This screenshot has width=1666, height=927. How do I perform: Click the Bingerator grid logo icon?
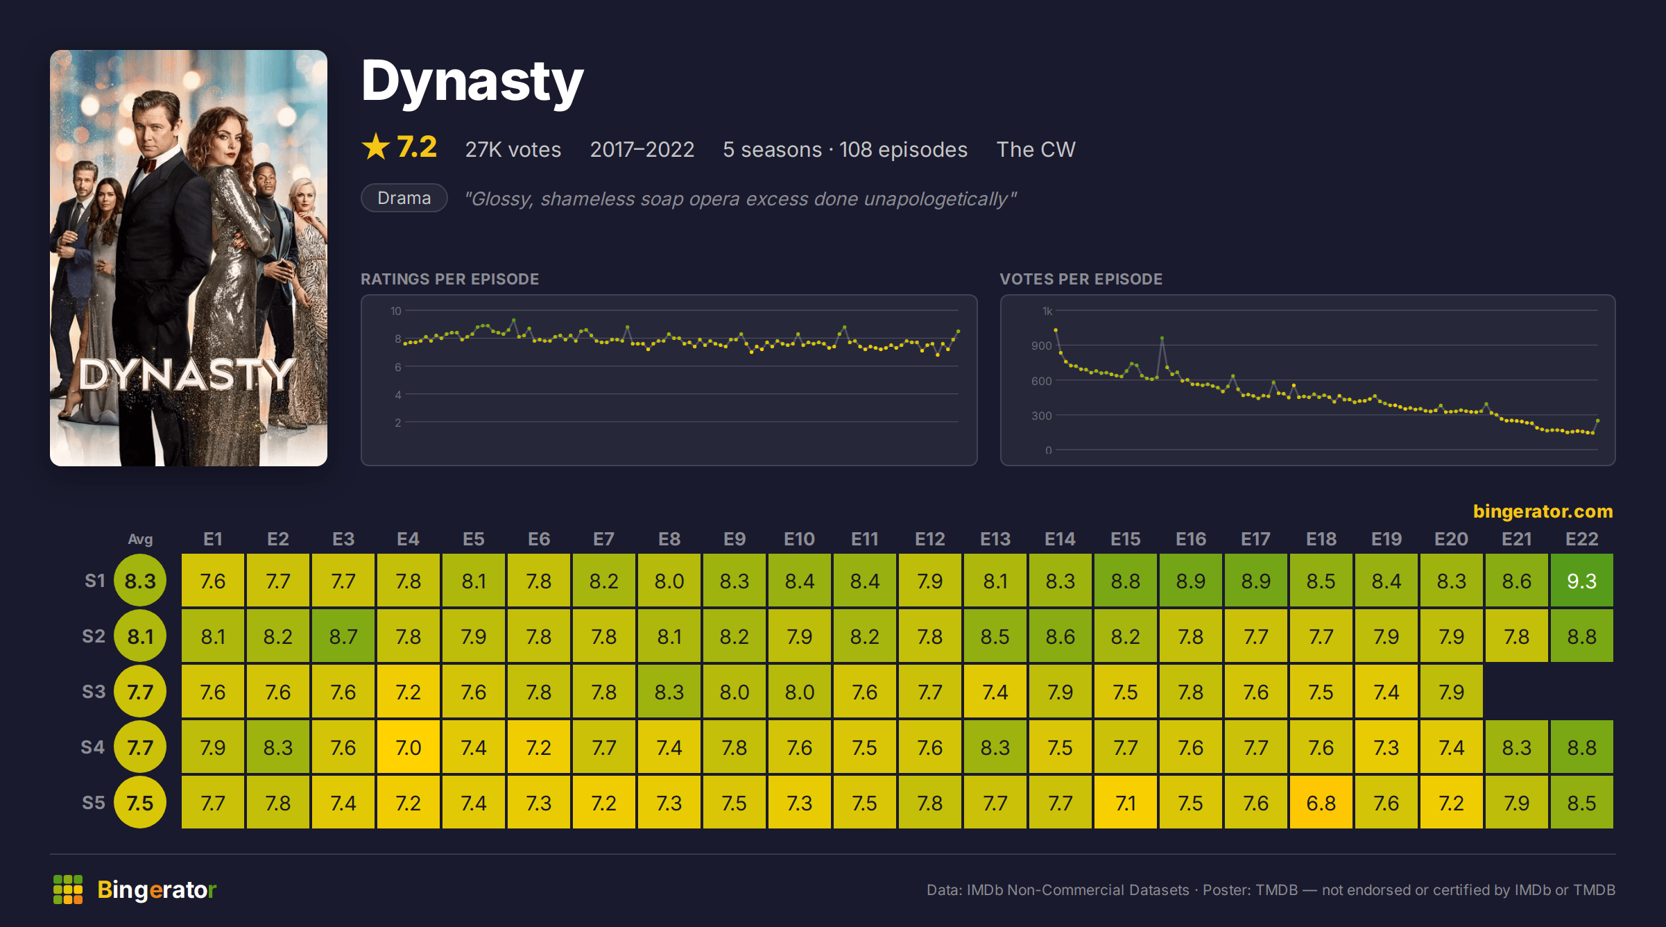point(68,890)
